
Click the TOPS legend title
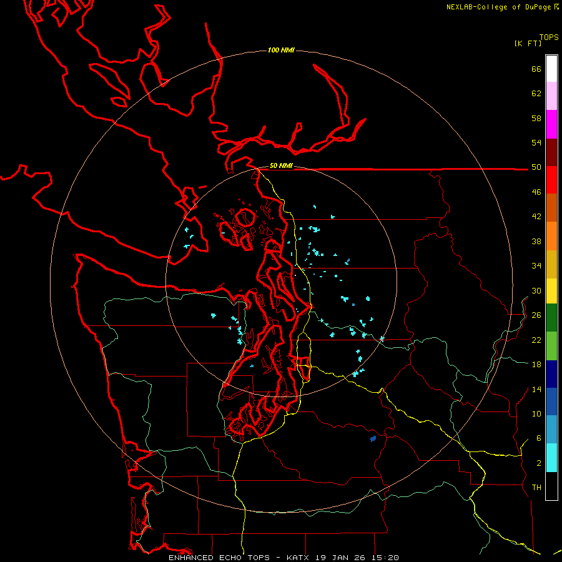click(549, 37)
